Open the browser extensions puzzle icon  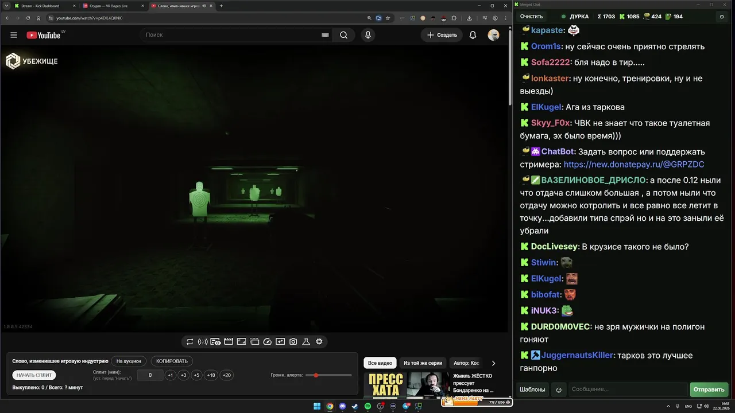455,18
